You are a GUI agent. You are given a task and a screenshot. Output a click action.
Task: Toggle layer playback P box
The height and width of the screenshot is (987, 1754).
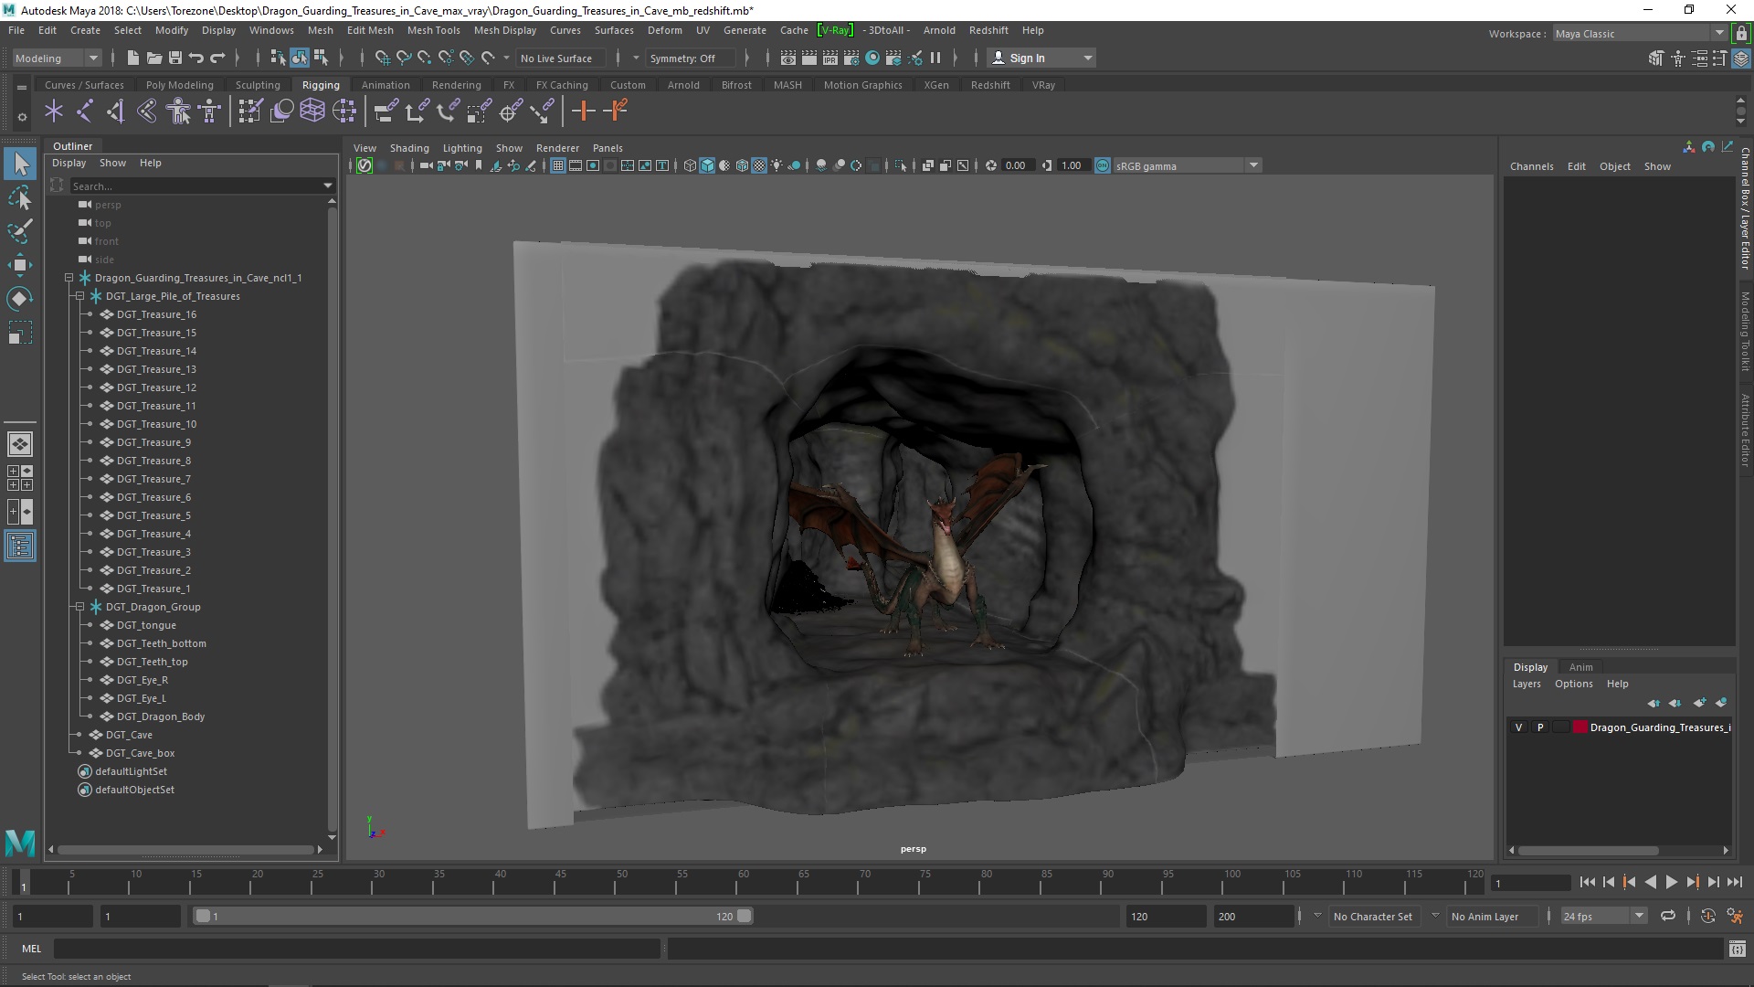[x=1540, y=727]
